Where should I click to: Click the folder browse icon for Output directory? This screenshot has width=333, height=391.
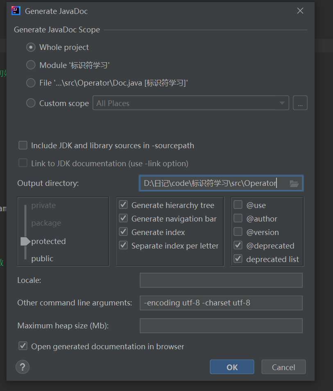pos(294,183)
